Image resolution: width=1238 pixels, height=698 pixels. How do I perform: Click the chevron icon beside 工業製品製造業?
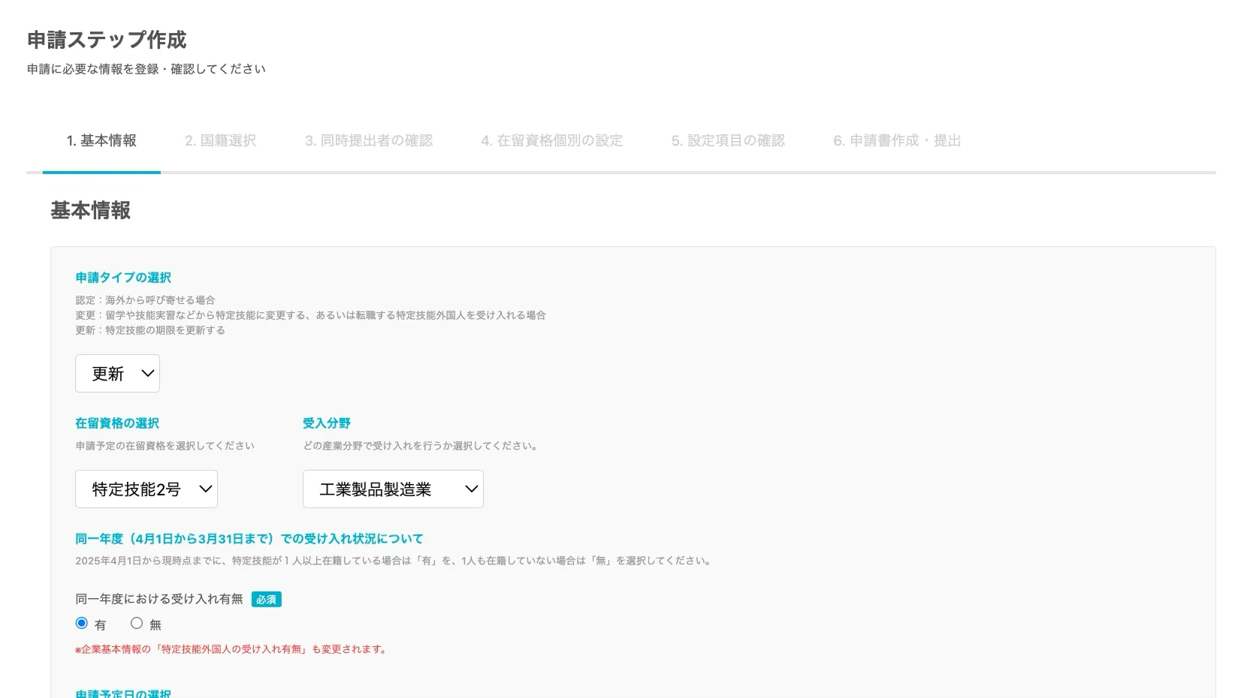(x=471, y=489)
